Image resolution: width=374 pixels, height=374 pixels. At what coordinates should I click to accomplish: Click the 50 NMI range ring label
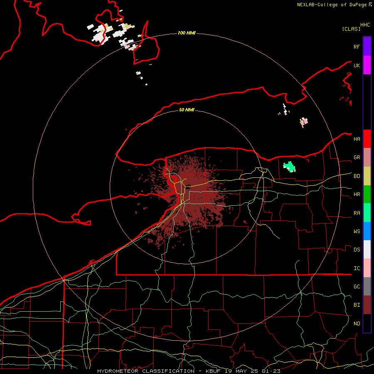(x=187, y=110)
